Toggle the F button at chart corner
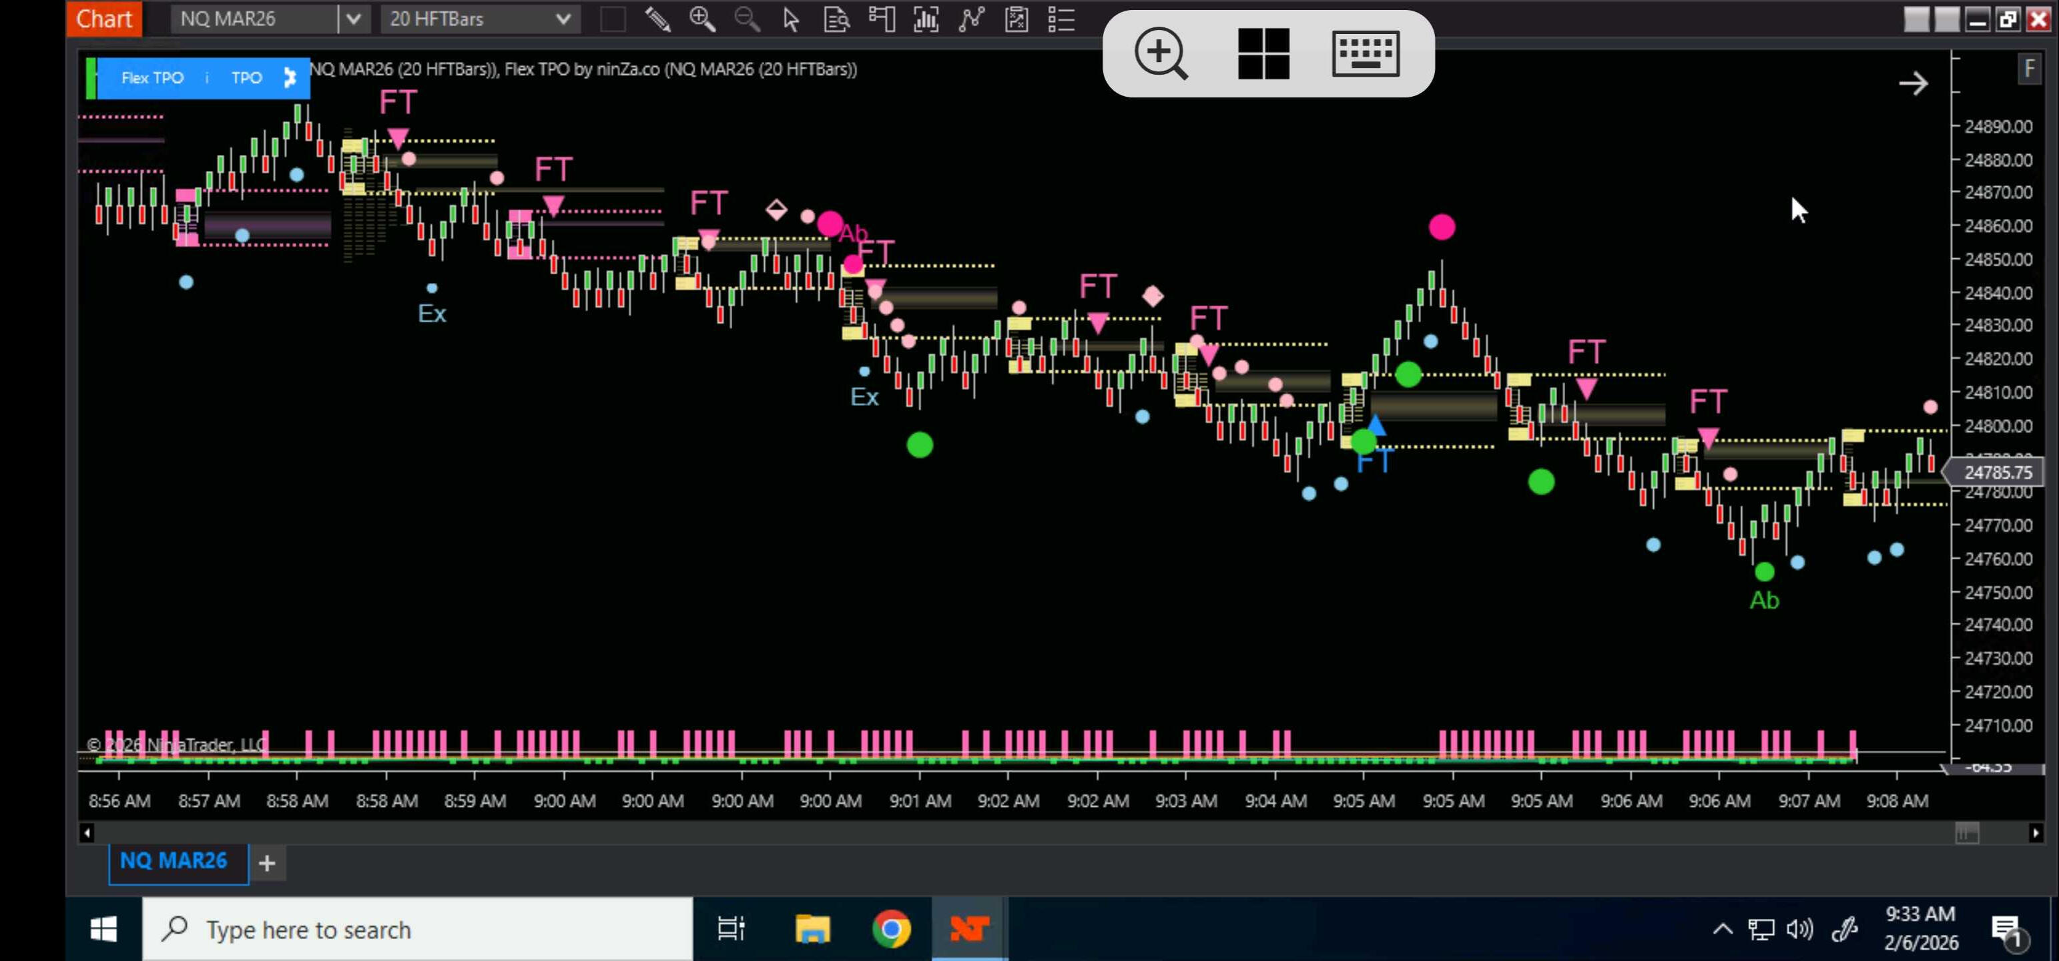The width and height of the screenshot is (2059, 961). pos(2028,69)
